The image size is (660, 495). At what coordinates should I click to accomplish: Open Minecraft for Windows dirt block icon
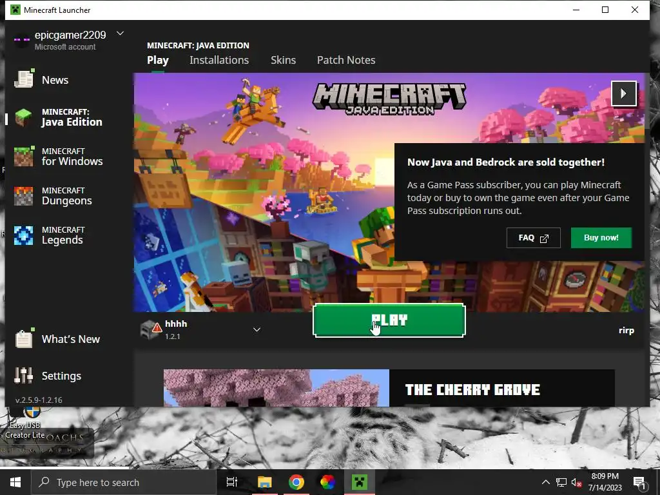point(24,157)
